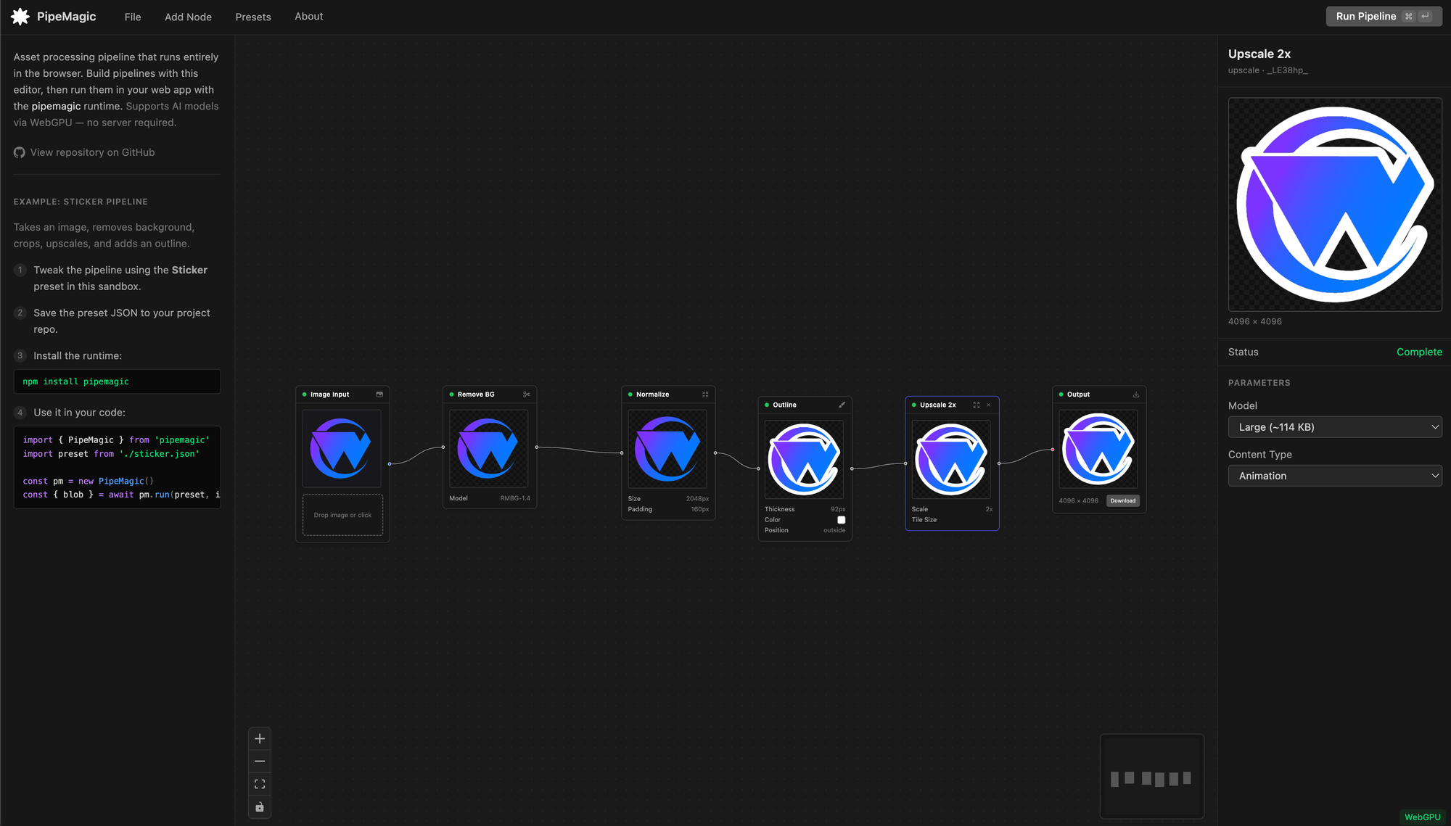Click the Upscale Scale 2x value
Viewport: 1451px width, 826px height.
click(x=989, y=509)
